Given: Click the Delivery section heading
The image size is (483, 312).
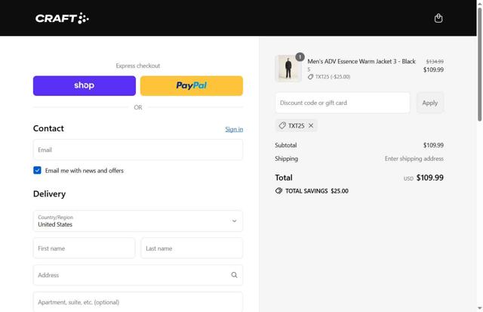Looking at the screenshot, I should click(49, 194).
